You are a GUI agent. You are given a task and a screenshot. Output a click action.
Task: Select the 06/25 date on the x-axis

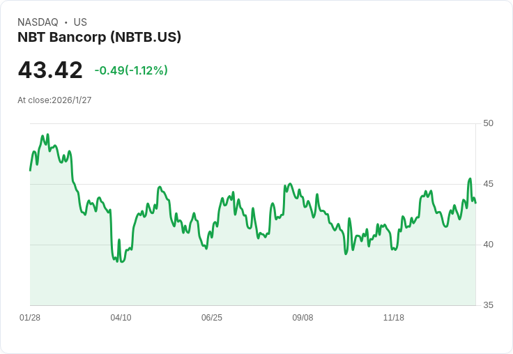pyautogui.click(x=212, y=318)
